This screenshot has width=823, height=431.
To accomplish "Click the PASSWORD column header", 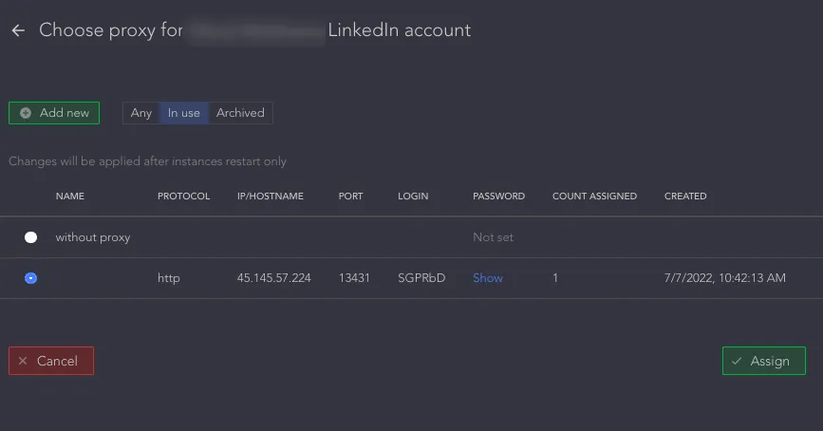I will pos(498,196).
